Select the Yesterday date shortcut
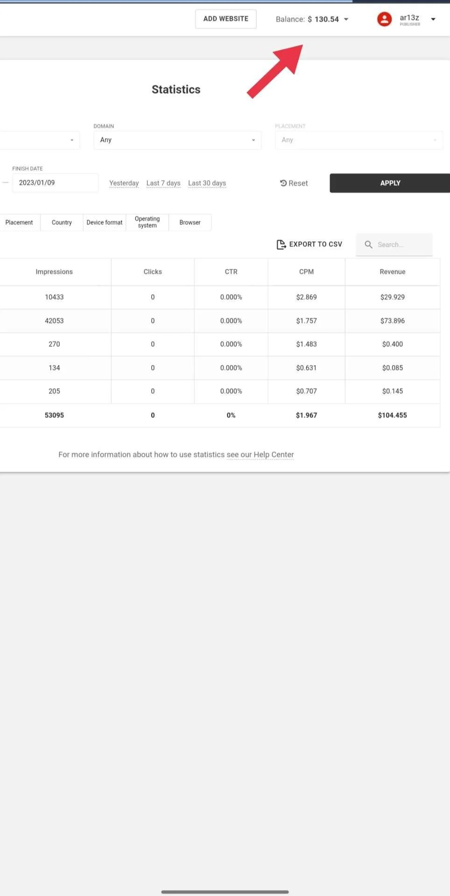Screen dimensions: 450x896 click(124, 183)
